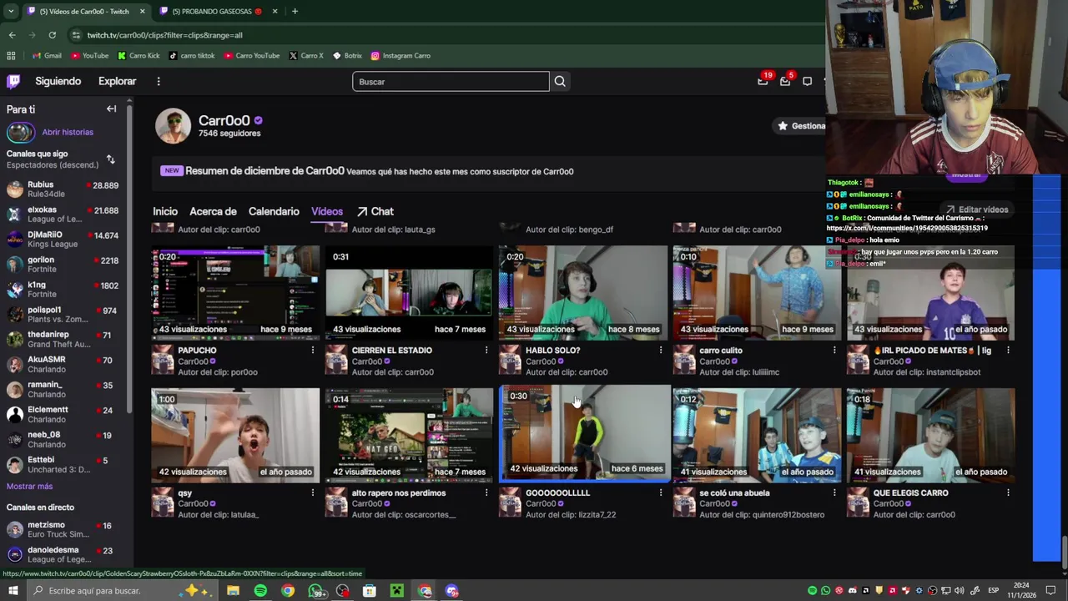
Task: Open the notifications inbox with 19 badge
Action: (x=763, y=81)
